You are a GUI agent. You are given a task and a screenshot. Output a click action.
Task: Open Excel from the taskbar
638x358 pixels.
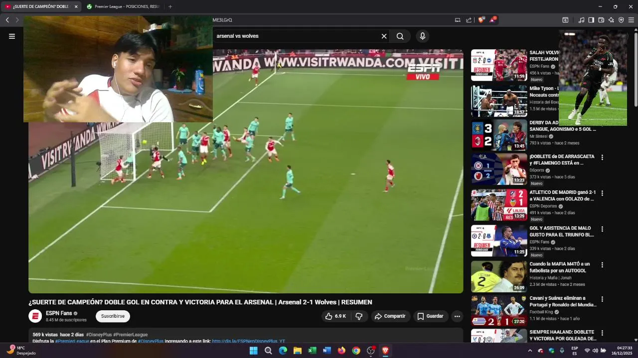point(312,351)
